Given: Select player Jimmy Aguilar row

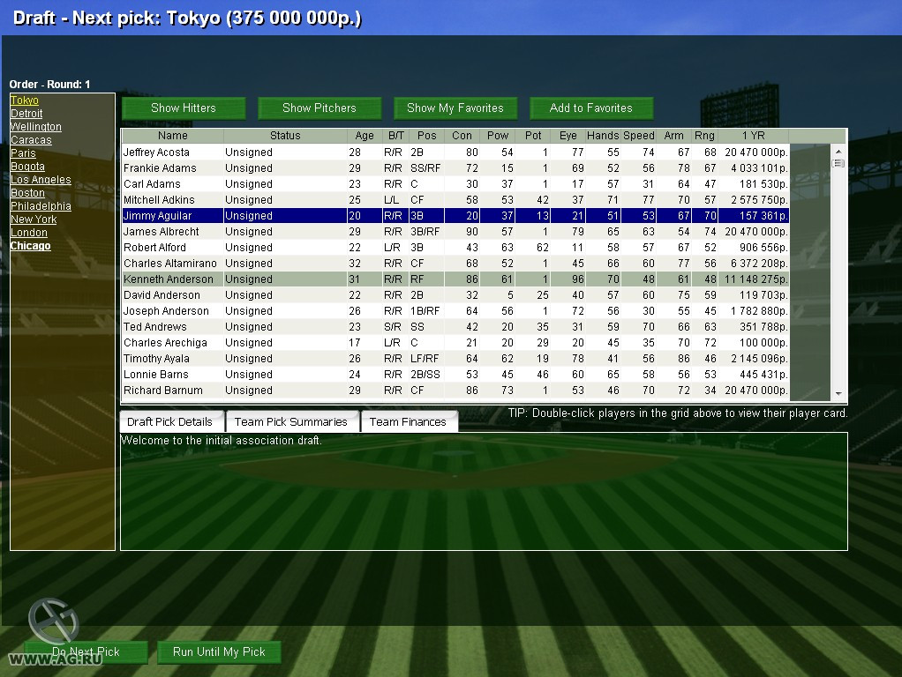Looking at the screenshot, I should pyautogui.click(x=455, y=215).
